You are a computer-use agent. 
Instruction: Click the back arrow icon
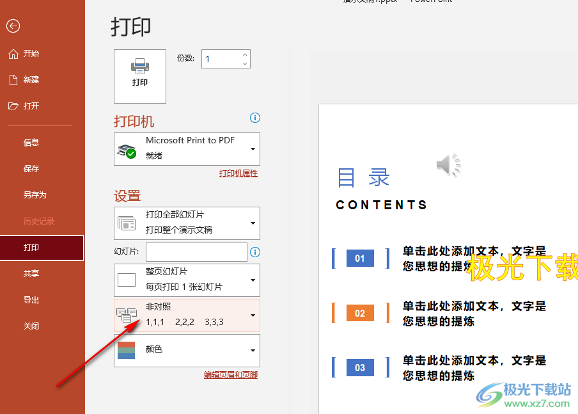tap(13, 26)
